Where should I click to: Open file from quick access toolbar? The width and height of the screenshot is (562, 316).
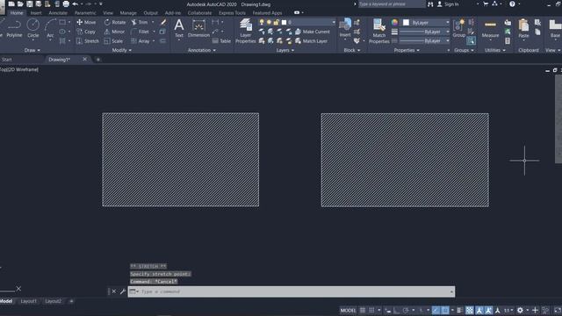pos(20,4)
